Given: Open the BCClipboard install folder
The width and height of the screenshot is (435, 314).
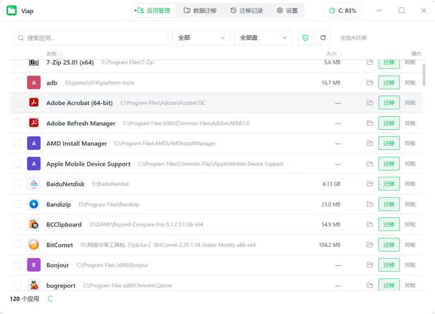Looking at the screenshot, I should [370, 224].
